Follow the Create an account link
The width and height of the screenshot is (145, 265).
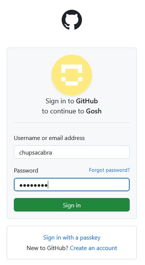(93, 248)
